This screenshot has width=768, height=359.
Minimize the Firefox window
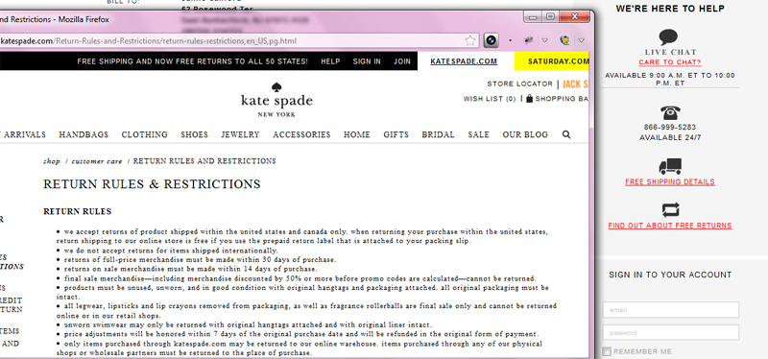(x=533, y=17)
